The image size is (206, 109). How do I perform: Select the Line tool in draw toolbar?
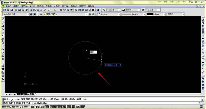point(3,19)
